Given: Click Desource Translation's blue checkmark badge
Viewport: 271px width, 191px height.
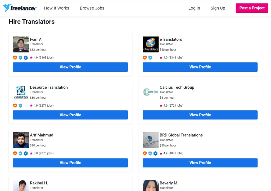Looking at the screenshot, I should pyautogui.click(x=20, y=105).
